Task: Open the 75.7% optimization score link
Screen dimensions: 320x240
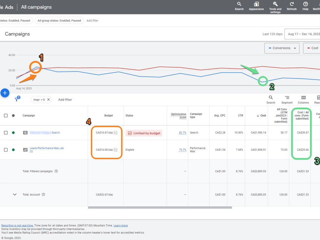Action: point(182,150)
